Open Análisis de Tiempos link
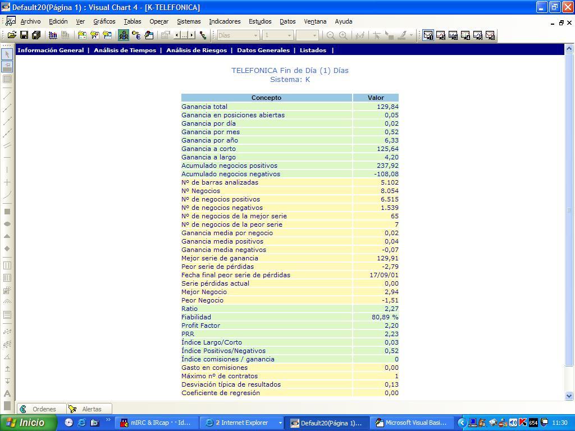The image size is (575, 431). [x=125, y=50]
